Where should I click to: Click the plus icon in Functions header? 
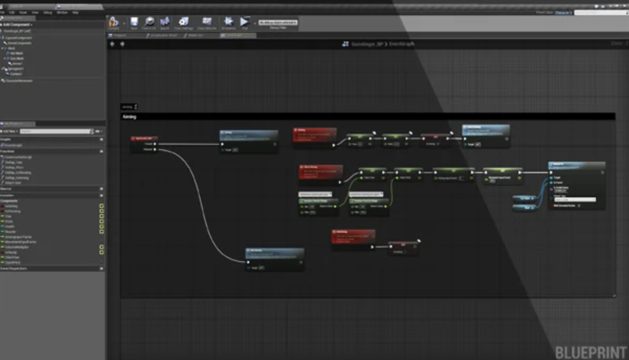[101, 151]
